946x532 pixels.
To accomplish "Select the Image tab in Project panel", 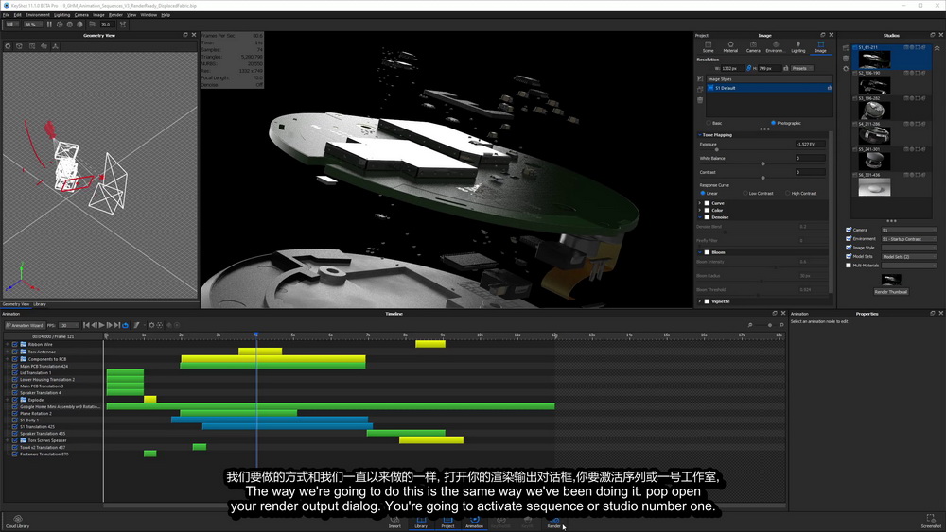I will click(820, 47).
